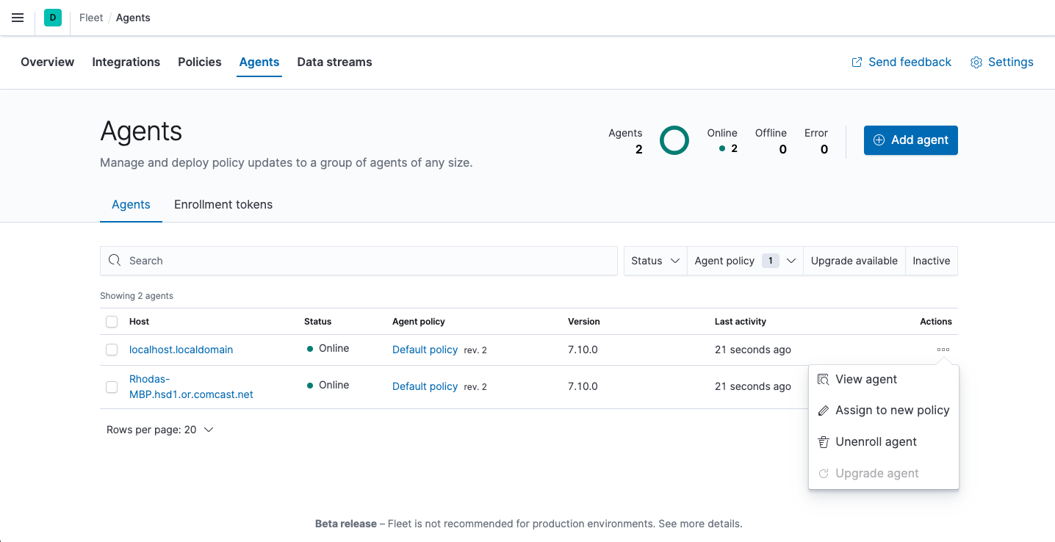Switch to the Enrollment tokens tab
1055x542 pixels.
(223, 205)
